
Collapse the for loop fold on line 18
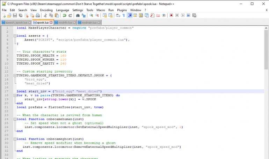click(x=15, y=95)
